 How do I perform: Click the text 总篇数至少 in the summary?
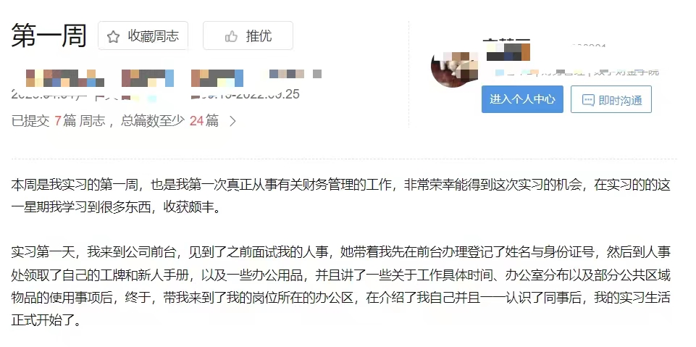coord(153,121)
